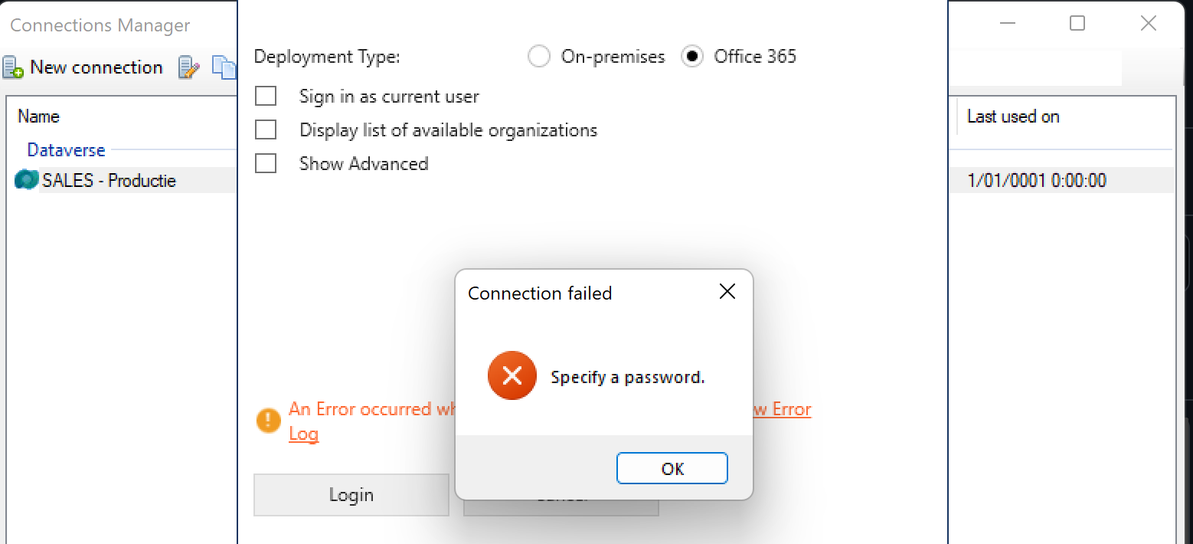Click the red error icon in the dialog

pyautogui.click(x=512, y=375)
